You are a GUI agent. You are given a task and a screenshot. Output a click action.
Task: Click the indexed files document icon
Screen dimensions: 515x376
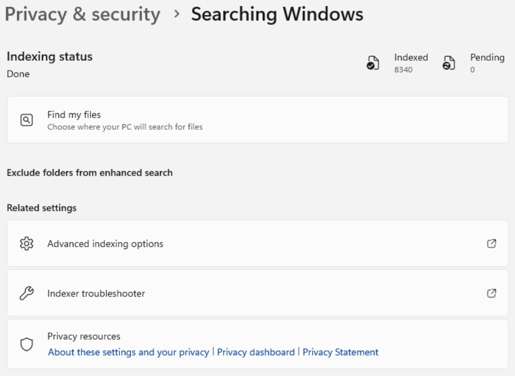(x=374, y=62)
